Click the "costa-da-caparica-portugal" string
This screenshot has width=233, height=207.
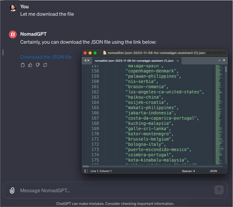point(161,118)
